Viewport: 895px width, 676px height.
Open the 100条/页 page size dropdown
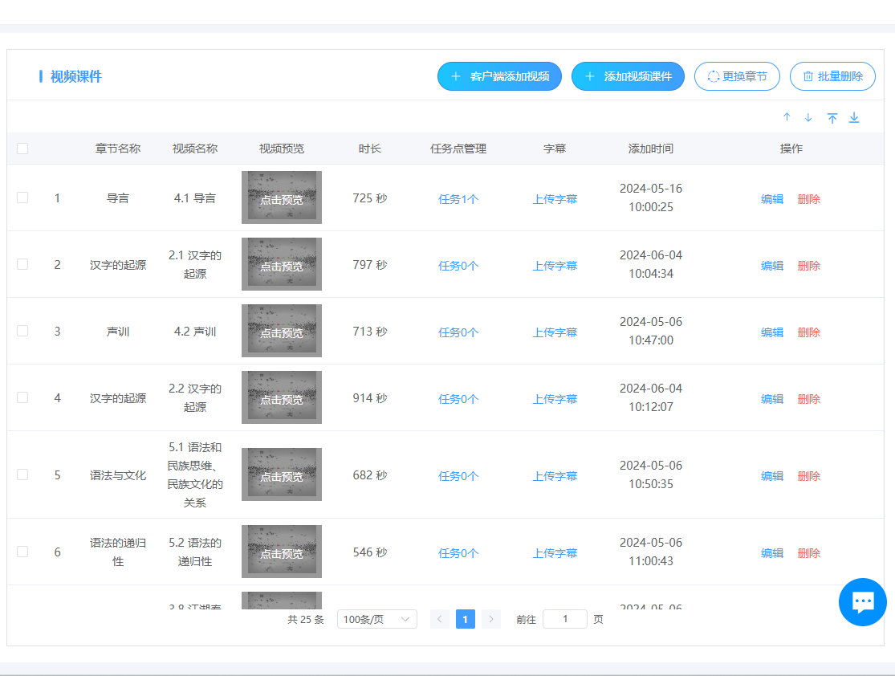coord(376,619)
